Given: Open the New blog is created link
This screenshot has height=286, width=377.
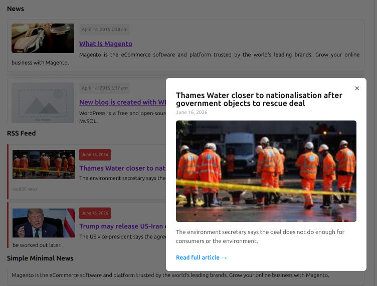Looking at the screenshot, I should click(122, 102).
